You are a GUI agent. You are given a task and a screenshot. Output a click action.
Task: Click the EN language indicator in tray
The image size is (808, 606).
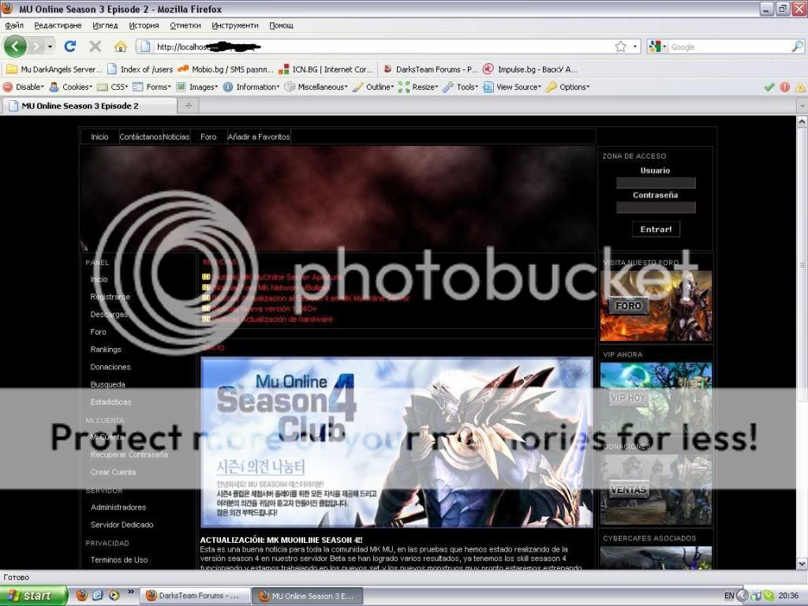pos(728,596)
